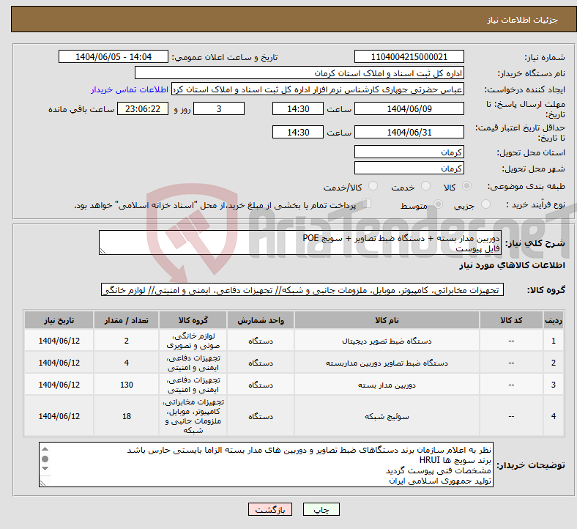Select the کالا radio button
Screen dimensions: 577x529
tap(466, 186)
